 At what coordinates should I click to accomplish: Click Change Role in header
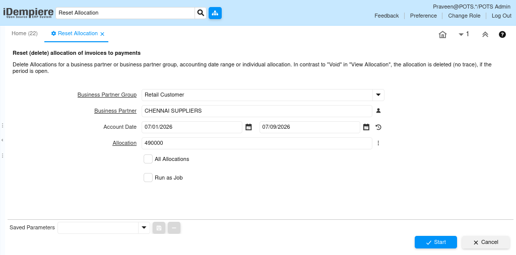tap(464, 16)
